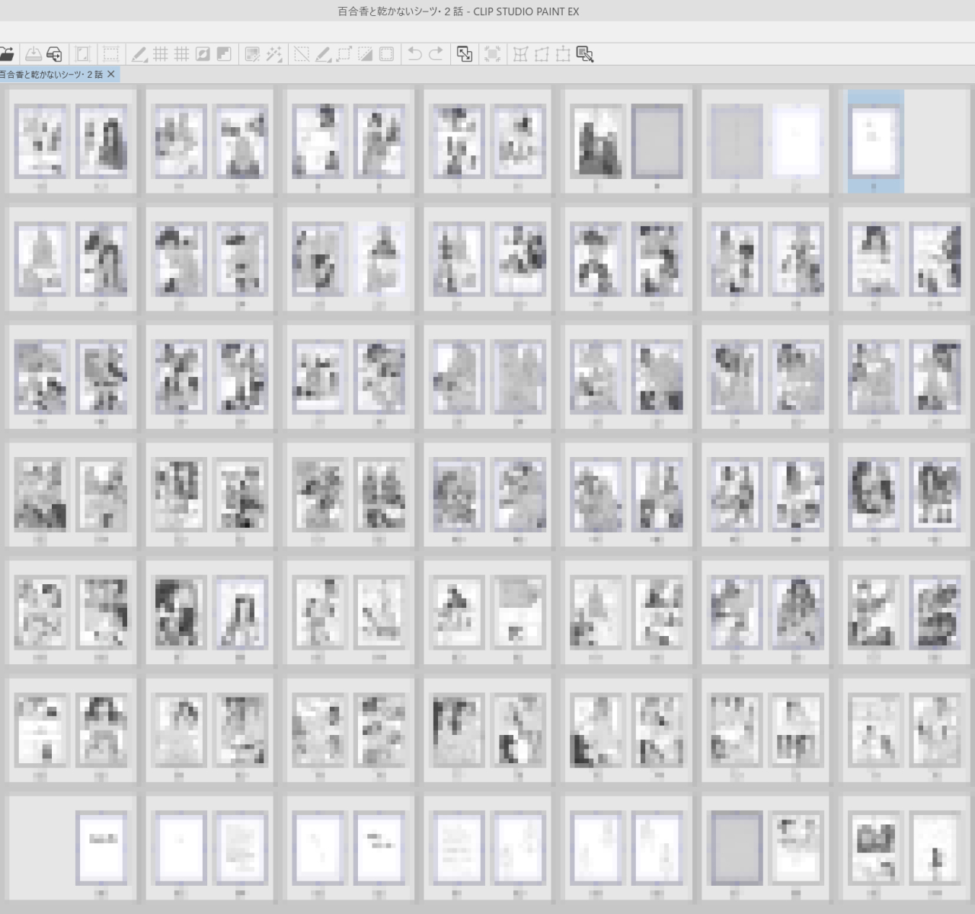Screen dimensions: 975x914
Task: Click the Undo arrow
Action: tap(415, 54)
